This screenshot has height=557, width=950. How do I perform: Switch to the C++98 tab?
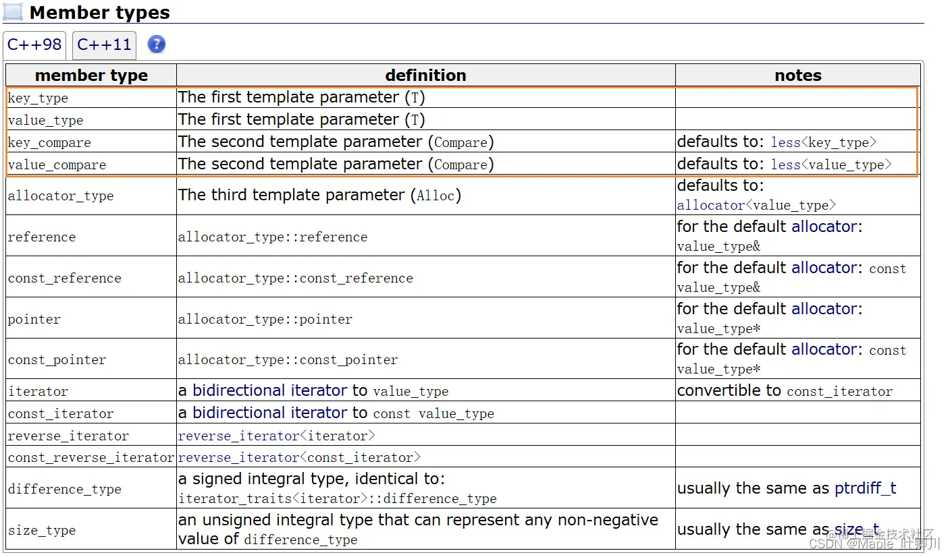[34, 45]
